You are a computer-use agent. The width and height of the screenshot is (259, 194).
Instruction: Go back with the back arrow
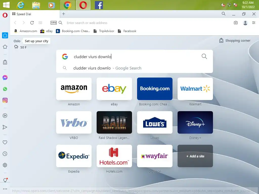coord(15,23)
